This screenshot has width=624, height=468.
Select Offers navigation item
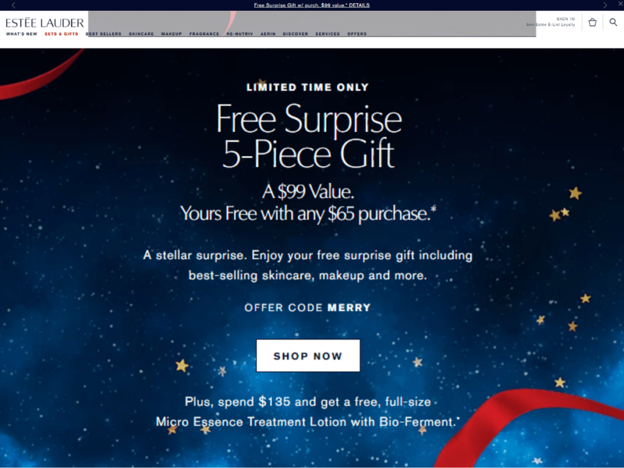tap(357, 34)
